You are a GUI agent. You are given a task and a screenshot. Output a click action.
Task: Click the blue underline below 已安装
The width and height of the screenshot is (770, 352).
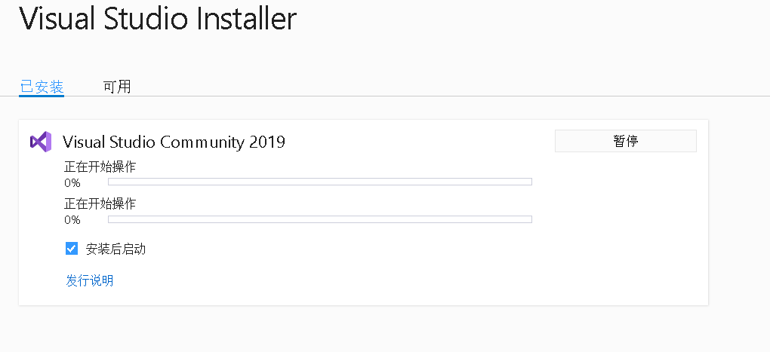tap(42, 96)
